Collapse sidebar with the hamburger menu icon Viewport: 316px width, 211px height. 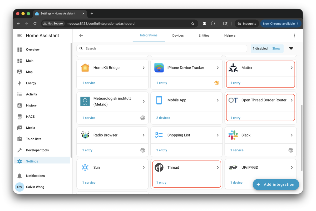pos(19,36)
